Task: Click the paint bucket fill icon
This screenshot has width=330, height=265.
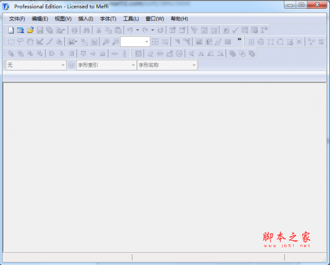Action: pyautogui.click(x=59, y=42)
